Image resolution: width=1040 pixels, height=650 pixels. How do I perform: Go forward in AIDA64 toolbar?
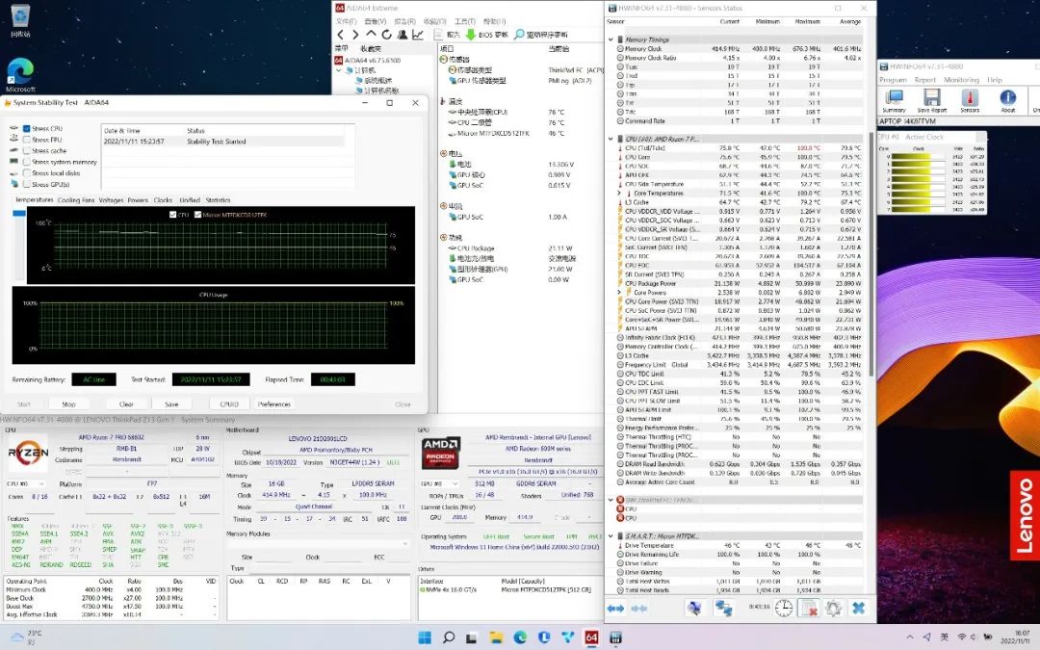[355, 35]
